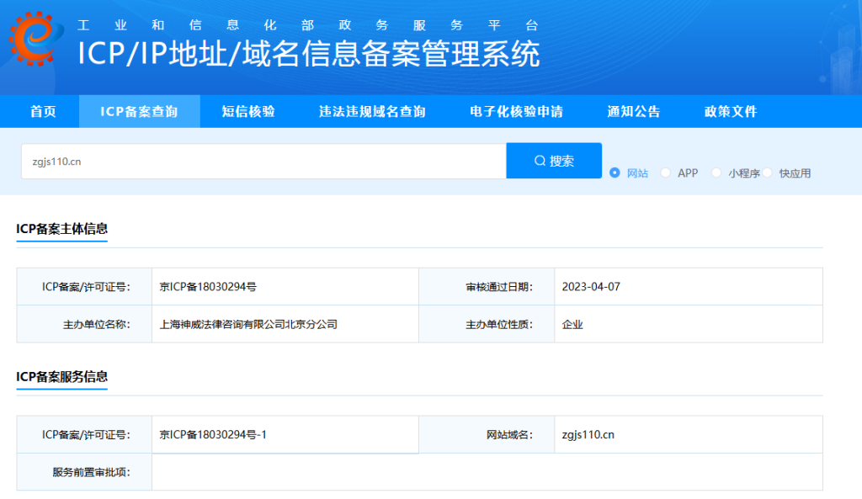Click the 京ICP备18030294号 license number
The width and height of the screenshot is (862, 499).
[x=208, y=287]
